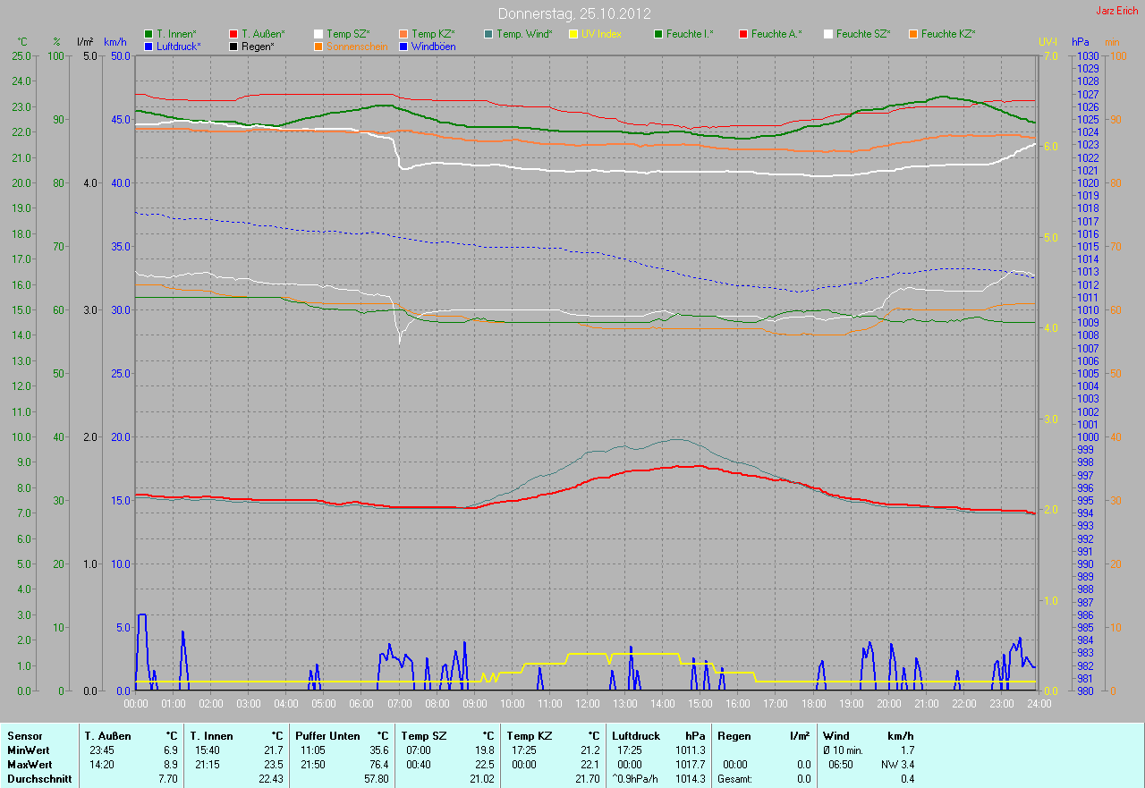Click the maximum pressure value '1017.7'
The image size is (1145, 788).
tap(690, 765)
